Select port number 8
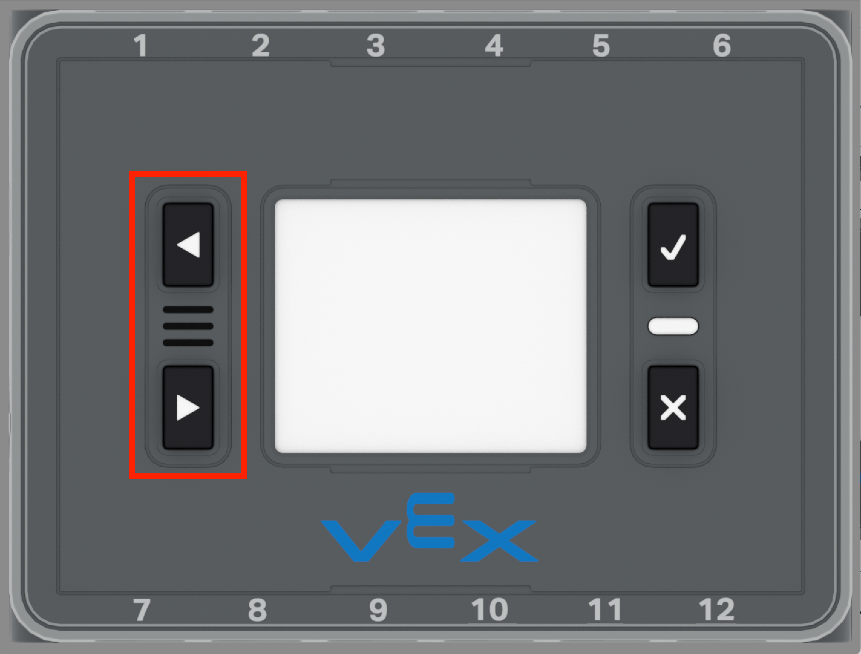Image resolution: width=861 pixels, height=654 pixels. coord(257,610)
